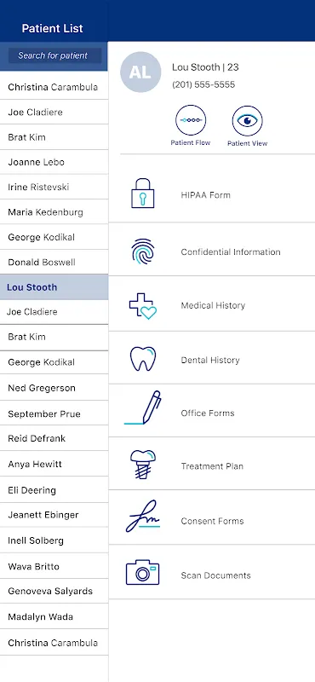Select patient September Prue
This screenshot has width=315, height=682.
pos(54,413)
